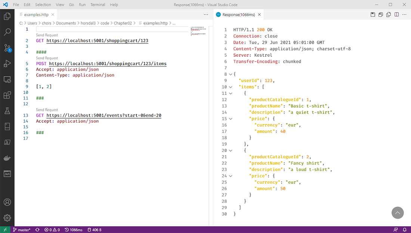The width and height of the screenshot is (411, 233).
Task: Open the Search view in the sidebar
Action: coord(7,32)
